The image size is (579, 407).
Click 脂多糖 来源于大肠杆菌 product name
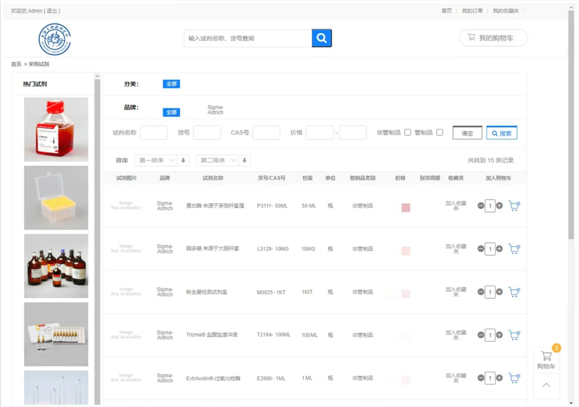[212, 249]
